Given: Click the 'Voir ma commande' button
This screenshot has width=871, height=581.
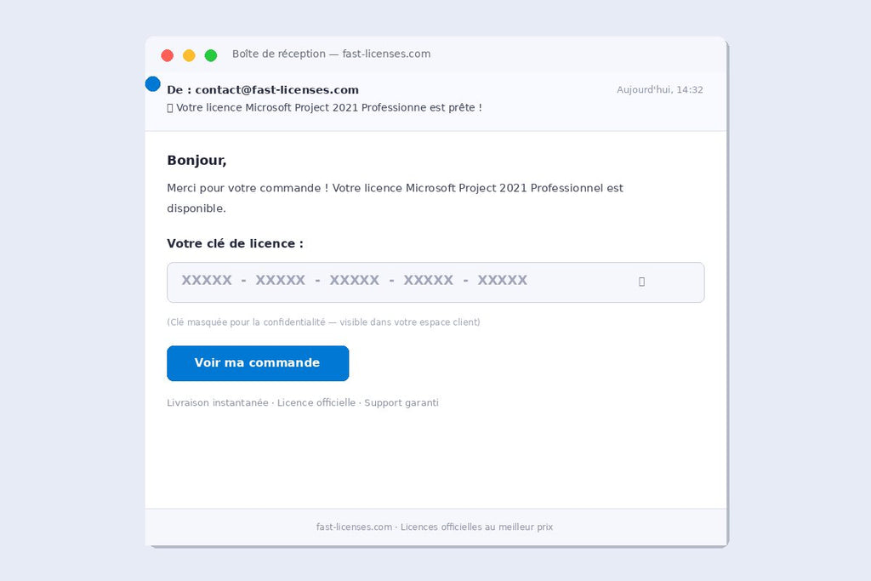Looking at the screenshot, I should (258, 363).
